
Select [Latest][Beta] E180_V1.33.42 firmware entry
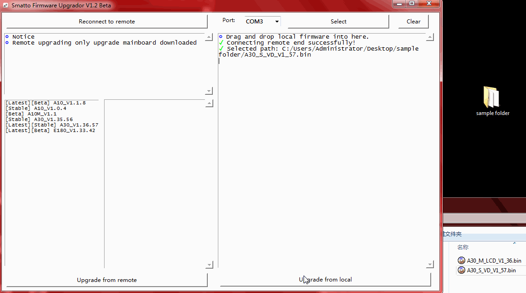[x=50, y=131]
